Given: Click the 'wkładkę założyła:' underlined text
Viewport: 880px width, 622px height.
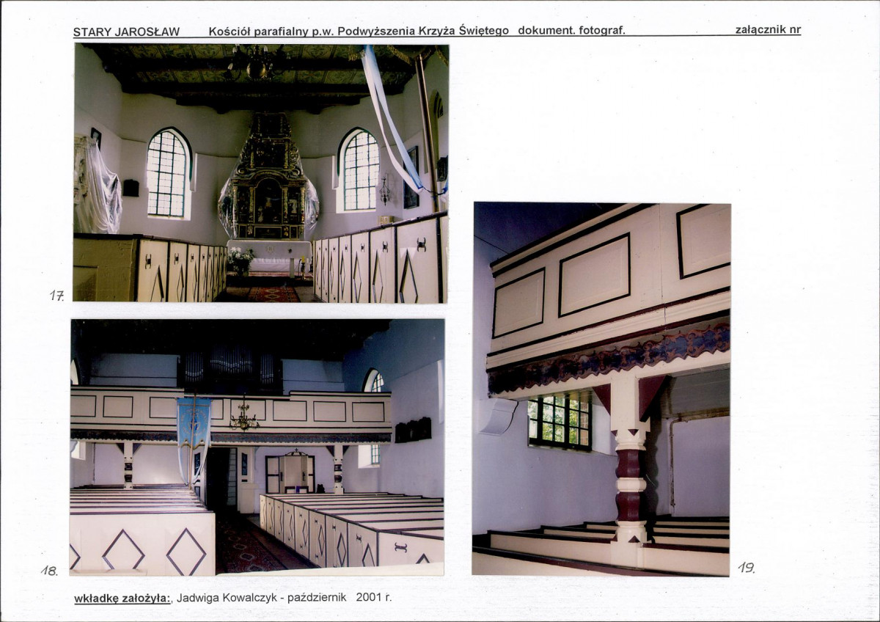Looking at the screenshot, I should pyautogui.click(x=122, y=598).
